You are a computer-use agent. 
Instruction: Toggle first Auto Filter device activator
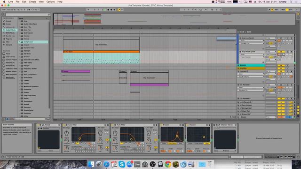pyautogui.click(x=64, y=125)
